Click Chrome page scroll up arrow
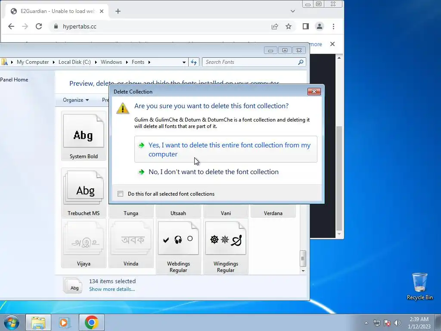Image resolution: width=441 pixels, height=331 pixels. tap(339, 58)
